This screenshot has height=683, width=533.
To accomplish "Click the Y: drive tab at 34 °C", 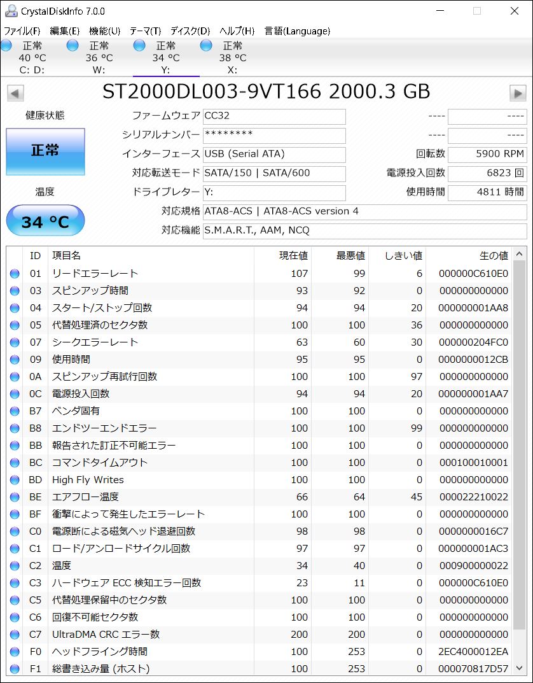I will coord(165,57).
